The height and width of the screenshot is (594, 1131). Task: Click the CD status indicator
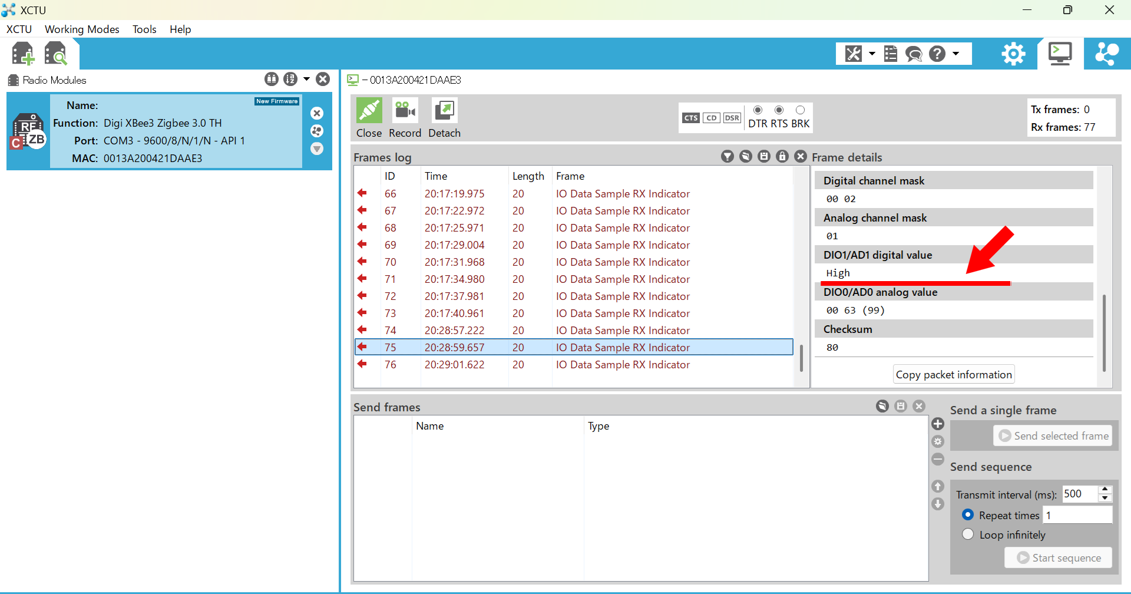click(712, 118)
